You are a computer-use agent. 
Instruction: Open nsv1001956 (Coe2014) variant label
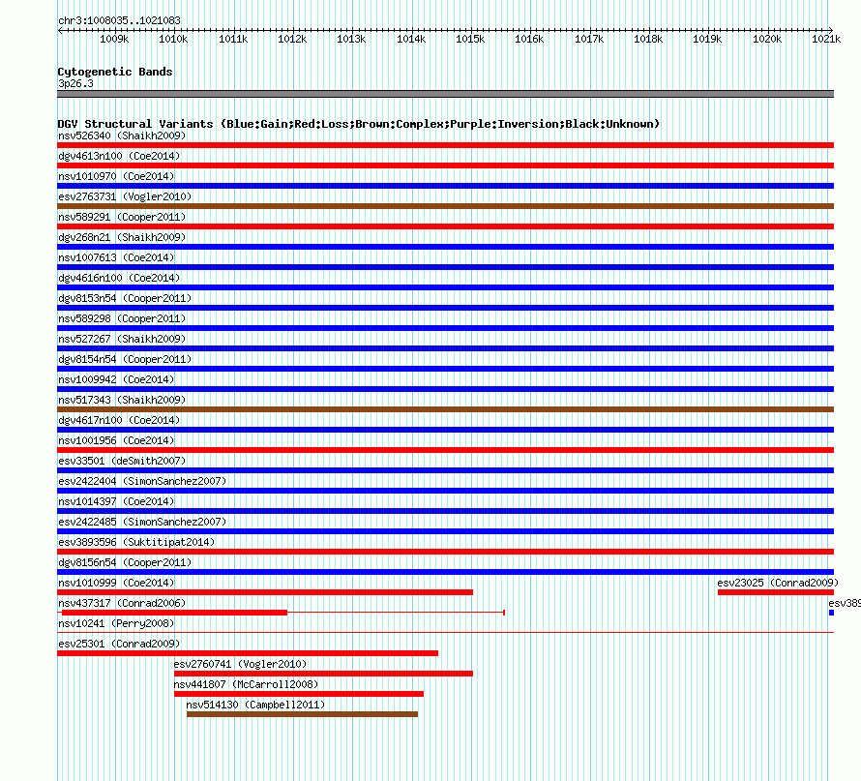[116, 440]
